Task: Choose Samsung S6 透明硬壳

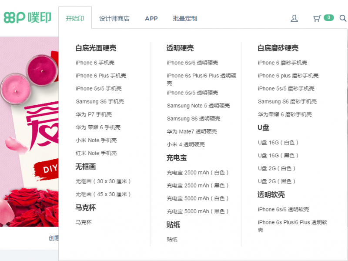Action: (x=194, y=118)
